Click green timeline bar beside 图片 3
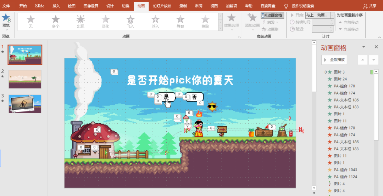Image resolution: width=383 pixels, height=196 pixels. 371,72
